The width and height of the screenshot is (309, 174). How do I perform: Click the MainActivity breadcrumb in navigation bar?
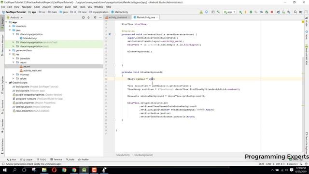(120, 12)
